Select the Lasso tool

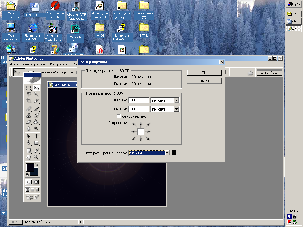tap(29, 94)
